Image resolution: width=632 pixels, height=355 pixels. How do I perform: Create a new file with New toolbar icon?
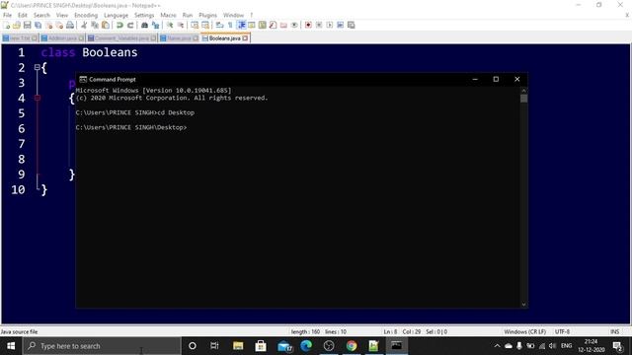6,25
